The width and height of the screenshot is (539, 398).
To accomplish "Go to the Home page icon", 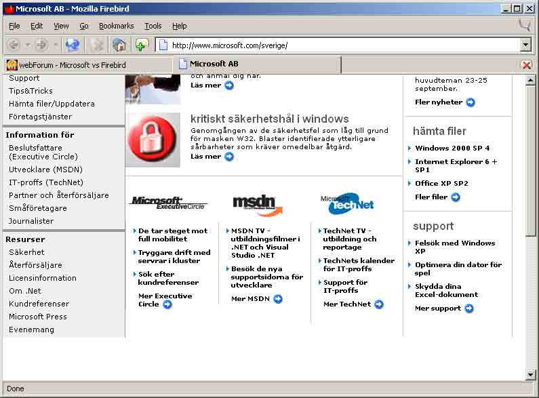I will click(x=119, y=45).
